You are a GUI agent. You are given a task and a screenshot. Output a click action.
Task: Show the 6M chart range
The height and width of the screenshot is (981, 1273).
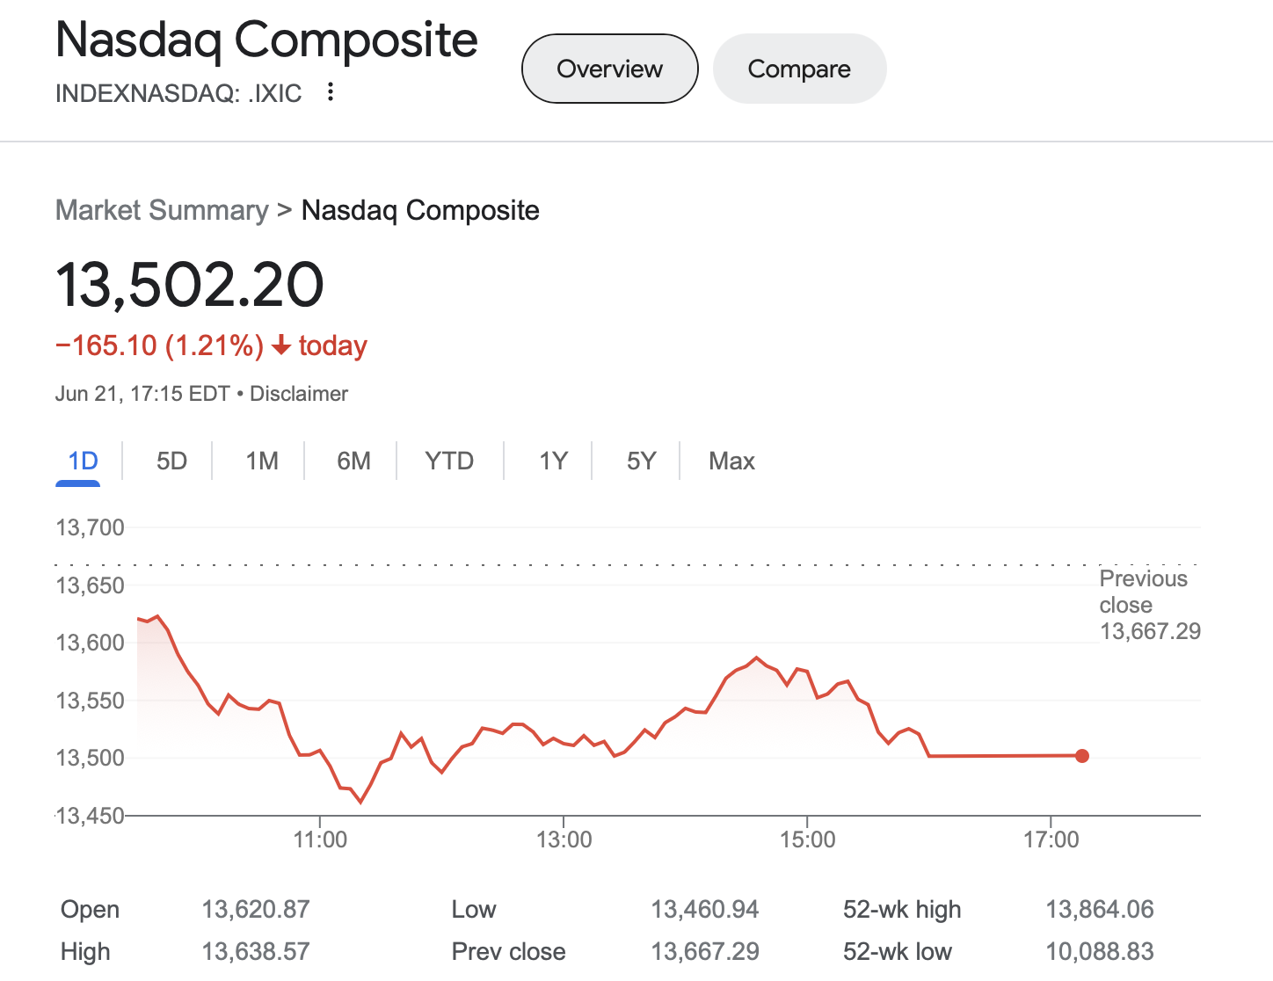(x=353, y=461)
